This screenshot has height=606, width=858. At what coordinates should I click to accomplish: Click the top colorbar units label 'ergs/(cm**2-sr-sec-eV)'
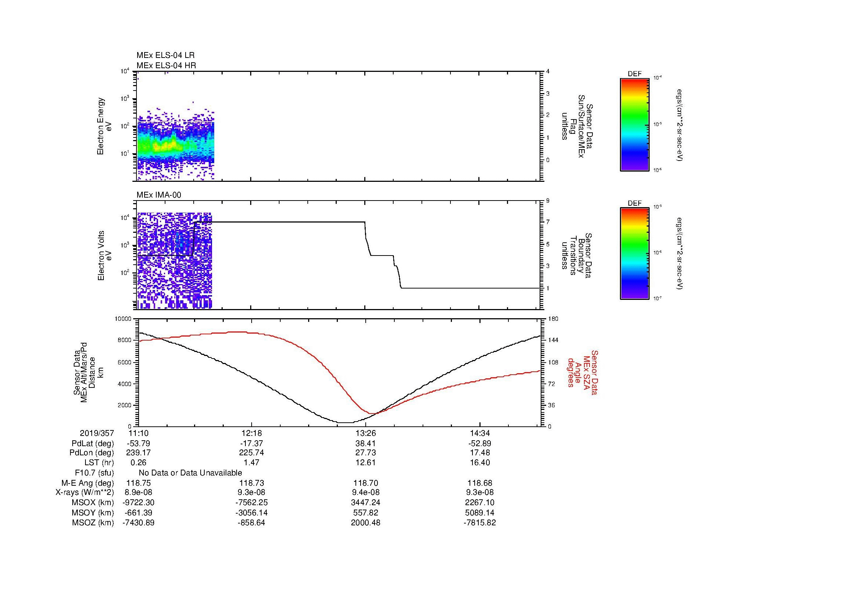tap(679, 125)
